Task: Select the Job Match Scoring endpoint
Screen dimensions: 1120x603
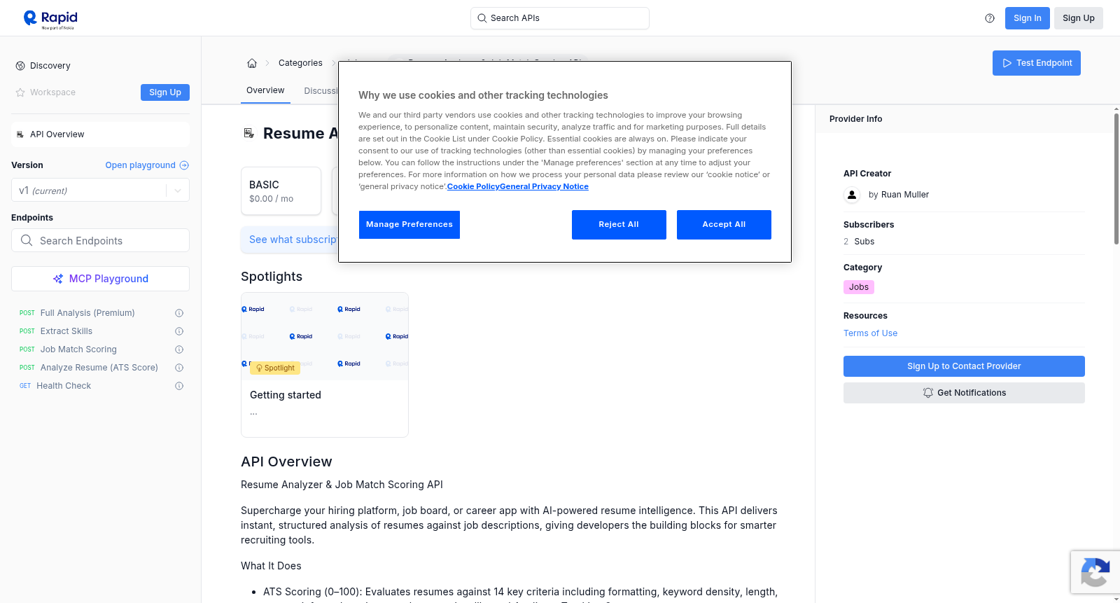Action: pyautogui.click(x=78, y=349)
